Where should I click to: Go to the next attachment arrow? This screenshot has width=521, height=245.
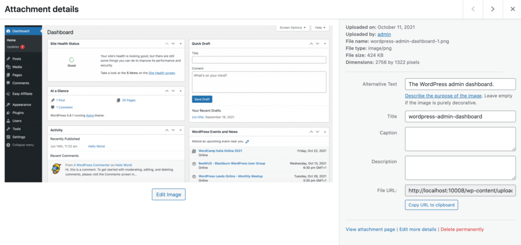493,9
